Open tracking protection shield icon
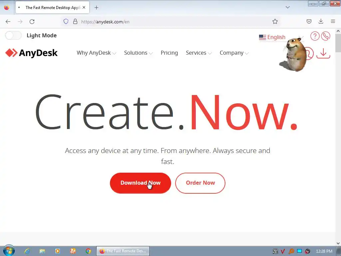 pyautogui.click(x=66, y=21)
